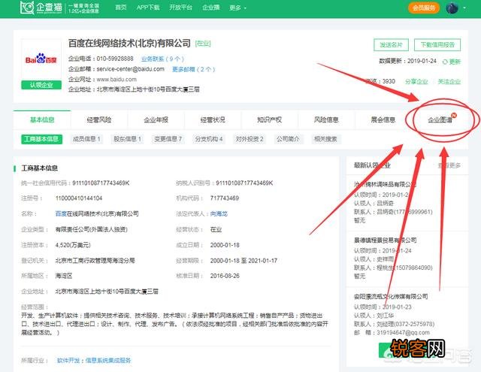
Task: Click the Baidu company logo thumbnail
Action: coord(41,59)
